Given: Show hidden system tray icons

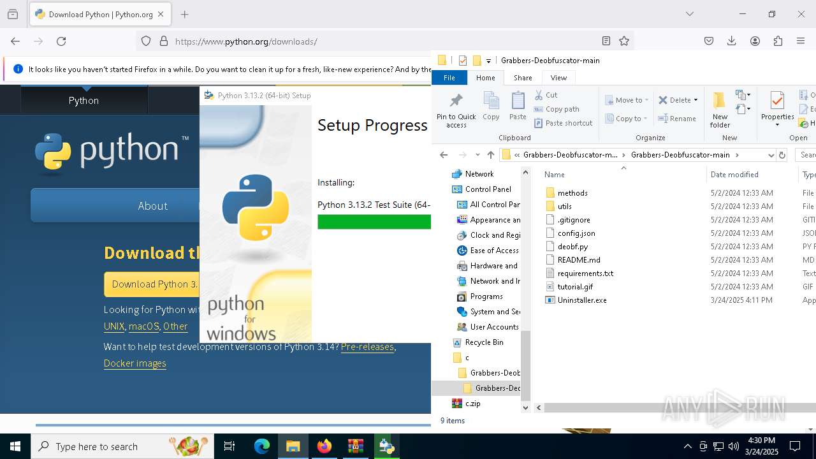Looking at the screenshot, I should tap(687, 446).
